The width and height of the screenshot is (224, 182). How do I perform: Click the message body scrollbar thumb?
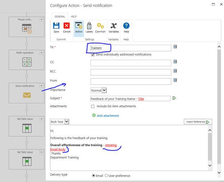pyautogui.click(x=210, y=147)
